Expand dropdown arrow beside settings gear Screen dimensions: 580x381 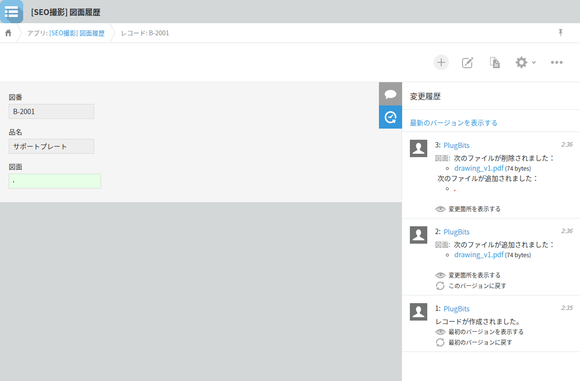coord(534,62)
